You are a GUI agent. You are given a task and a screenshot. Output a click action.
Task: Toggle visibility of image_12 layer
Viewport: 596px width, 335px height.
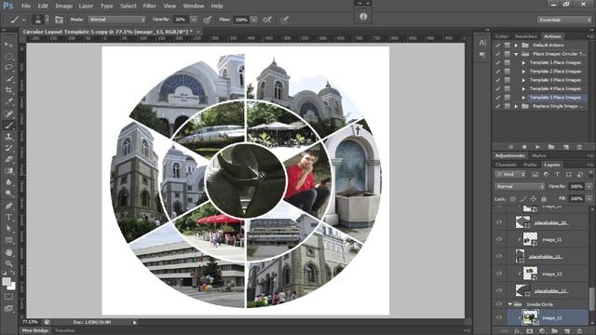[x=499, y=274]
